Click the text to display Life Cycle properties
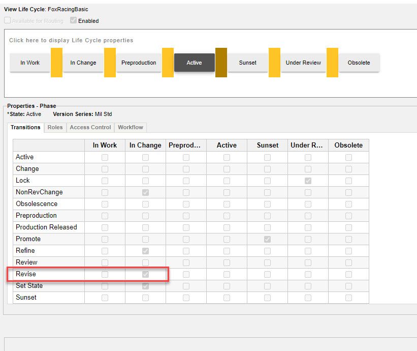 point(71,40)
